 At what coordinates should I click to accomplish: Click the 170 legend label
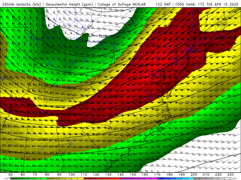click(157, 175)
